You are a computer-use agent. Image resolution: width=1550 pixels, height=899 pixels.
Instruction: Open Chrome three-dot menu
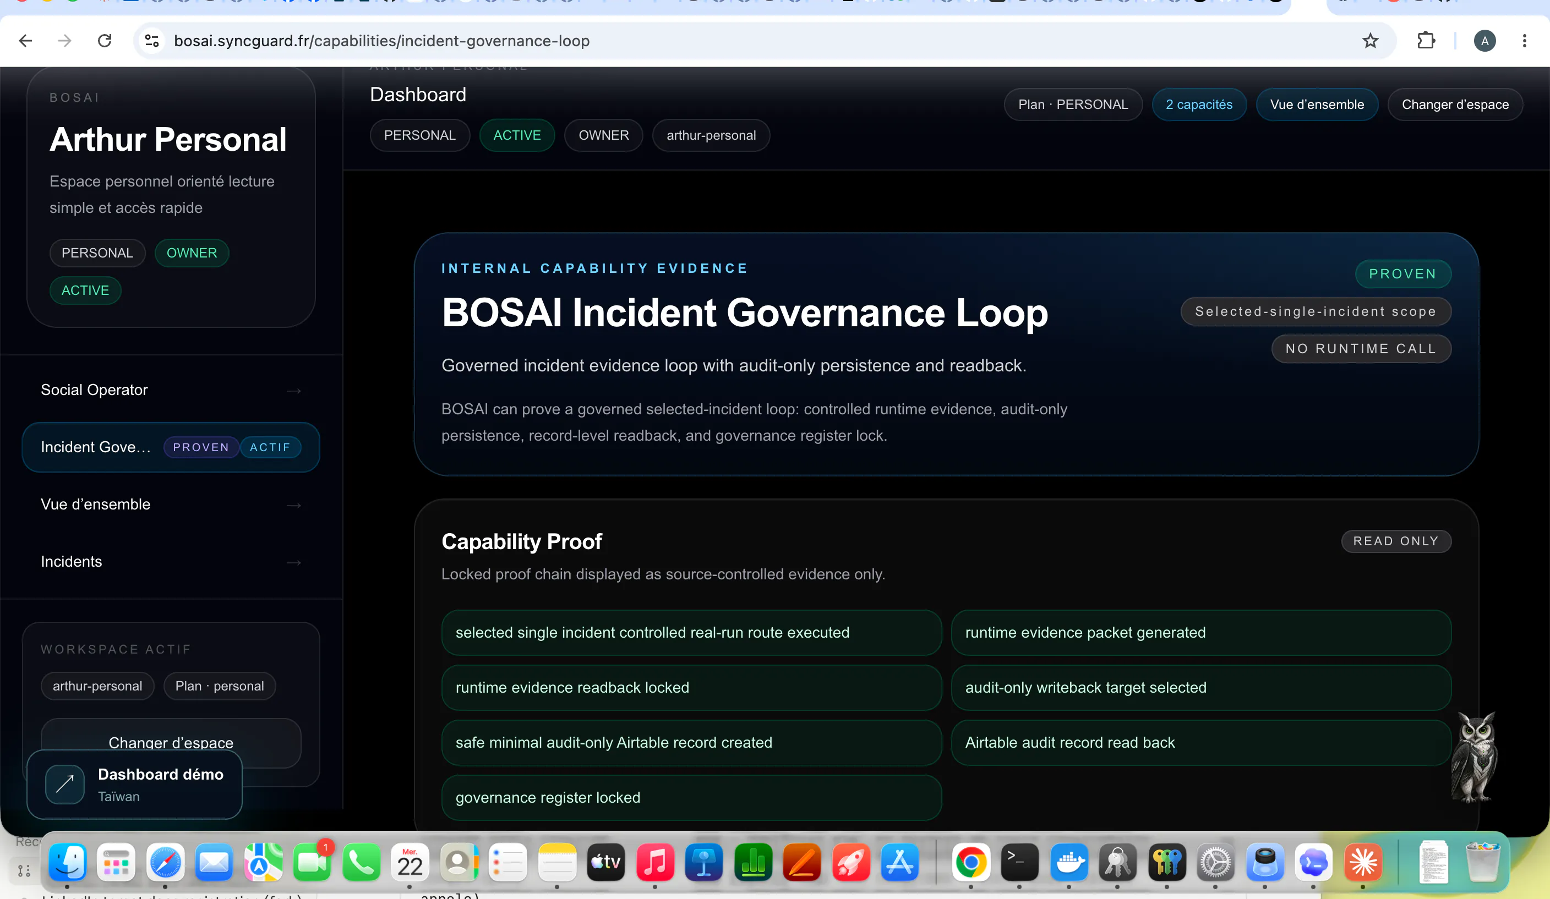pos(1524,41)
